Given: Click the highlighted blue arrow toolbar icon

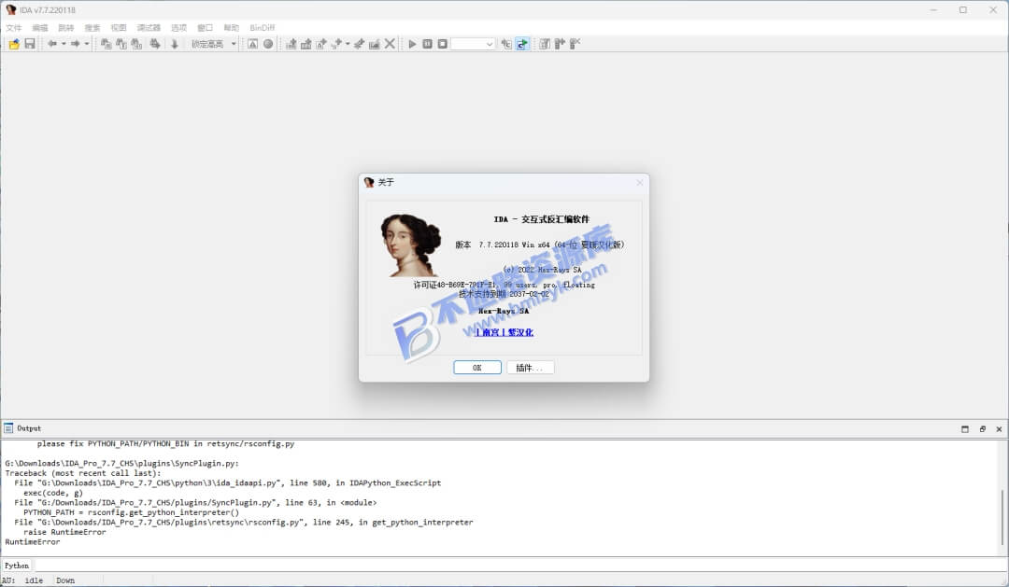Looking at the screenshot, I should click(x=522, y=44).
